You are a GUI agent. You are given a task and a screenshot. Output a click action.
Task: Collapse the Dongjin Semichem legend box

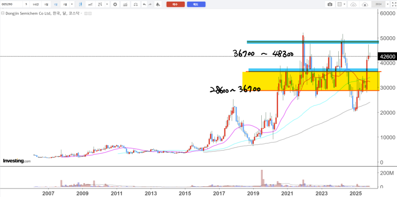click(x=3, y=13)
